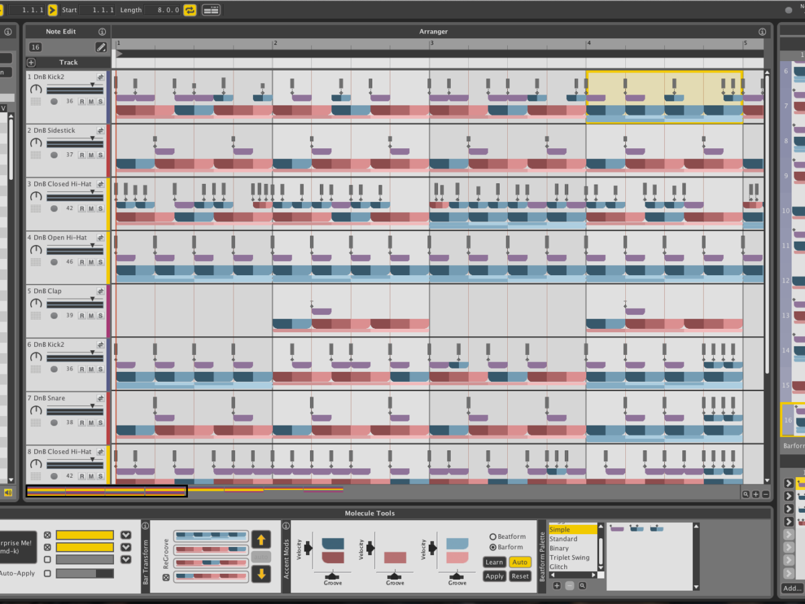Mute the DnB Clap track
This screenshot has height=604, width=805.
(x=91, y=315)
